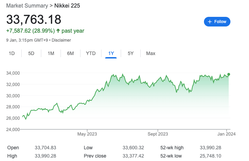
Task: Switch to the 6M range tab
Action: tap(71, 53)
